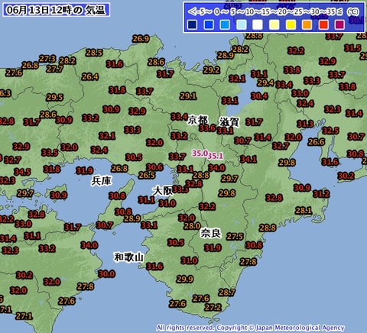The image size is (367, 333).
Task: Click the 30.4 temperature value
Action: tap(259, 96)
